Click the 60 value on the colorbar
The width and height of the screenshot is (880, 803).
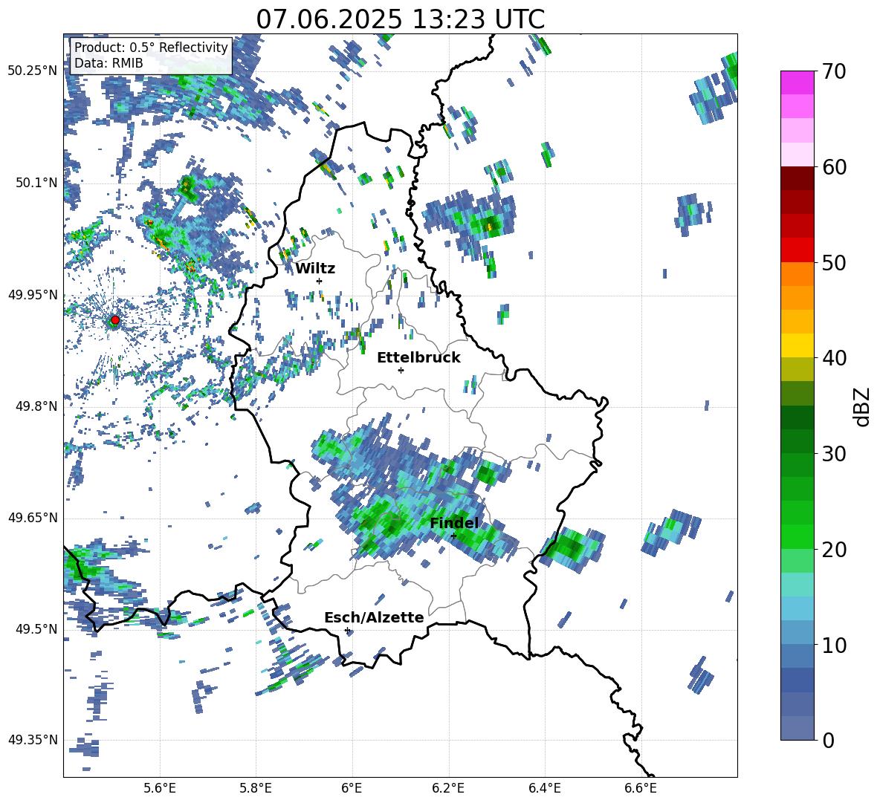click(834, 167)
